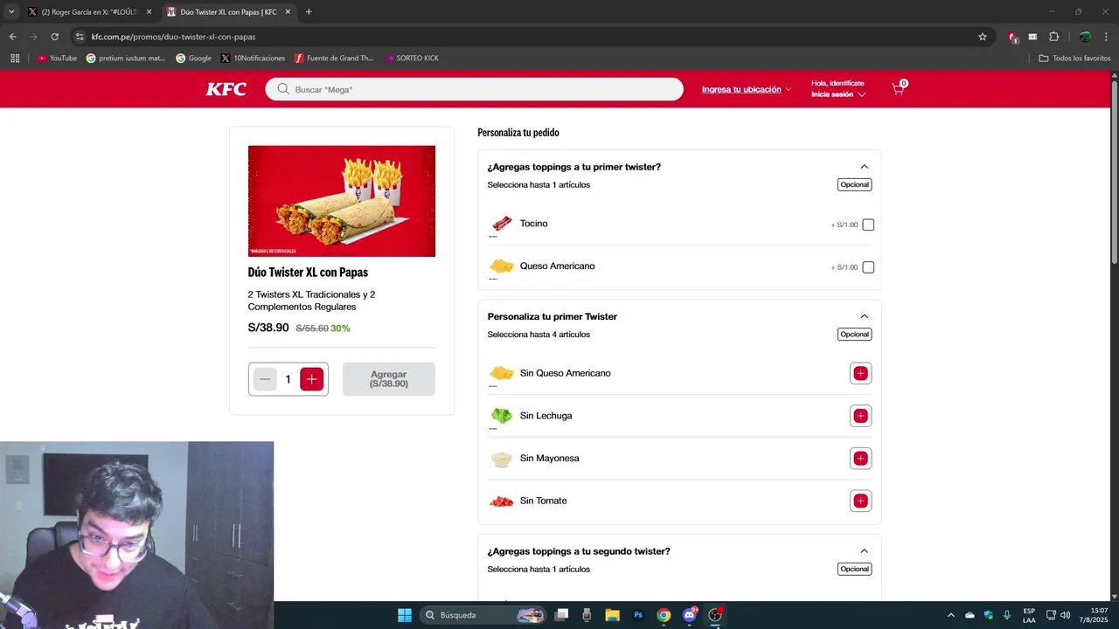1119x629 pixels.
Task: Click the site information icon in address bar
Action: (x=80, y=37)
